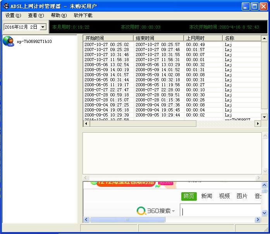
Task: Click the records list scroll-left arrow
Action: click(x=86, y=123)
